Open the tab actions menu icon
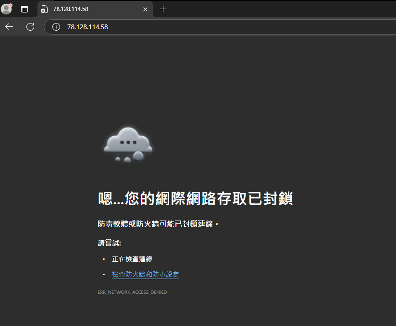 point(25,9)
